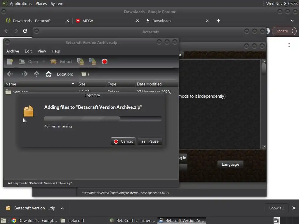Go back in Chrome
The width and height of the screenshot is (299, 224).
(6, 31)
